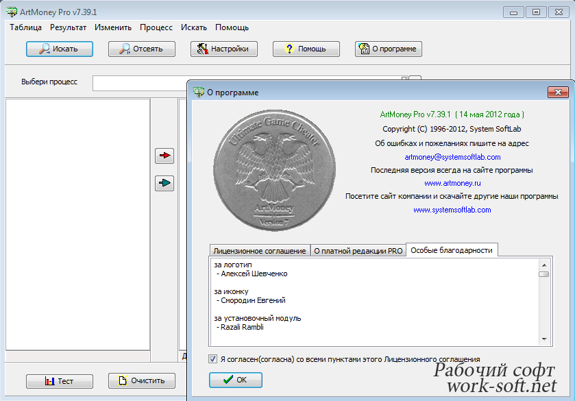The height and width of the screenshot is (401, 575).
Task: Click the Очистить button
Action: click(x=142, y=381)
